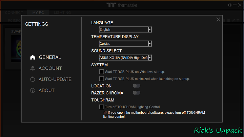The width and height of the screenshot is (244, 137).
Task: Open settings gear in title bar
Action: click(229, 5)
